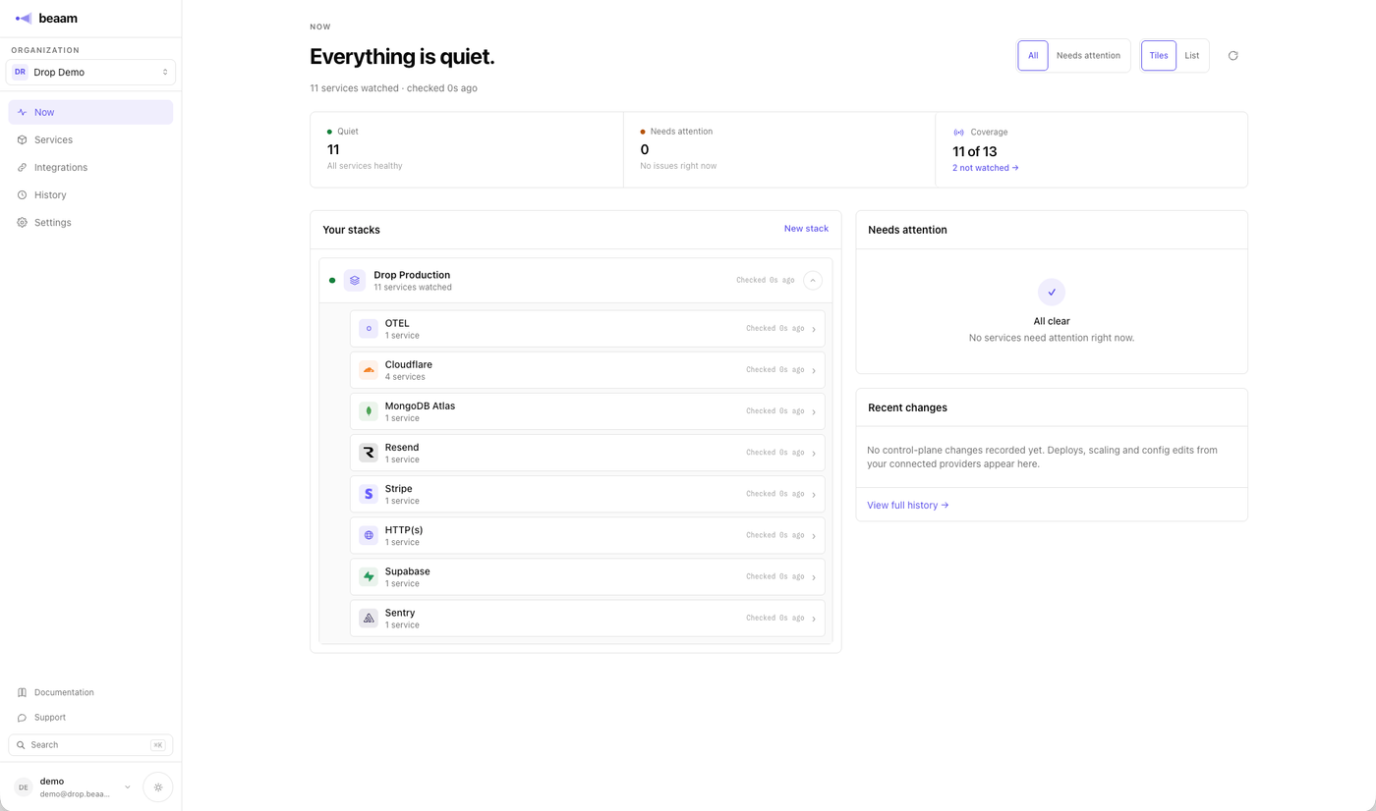
Task: Click the DE user avatar
Action: point(24,787)
